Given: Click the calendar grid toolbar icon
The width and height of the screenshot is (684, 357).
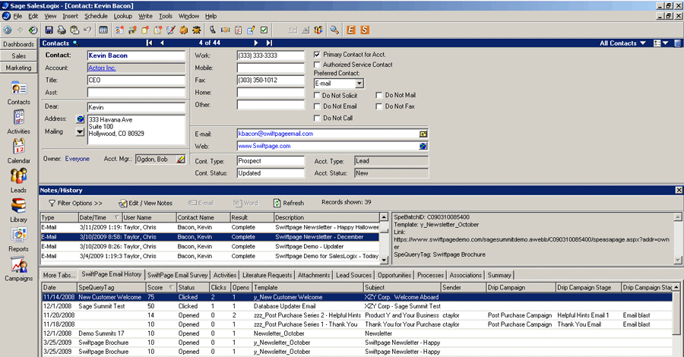Looking at the screenshot, I should coord(103,30).
